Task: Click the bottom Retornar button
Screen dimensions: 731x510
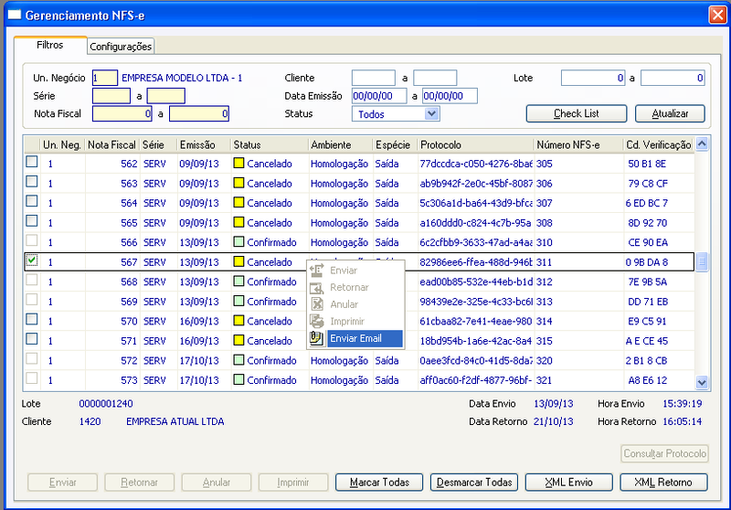Action: point(140,482)
